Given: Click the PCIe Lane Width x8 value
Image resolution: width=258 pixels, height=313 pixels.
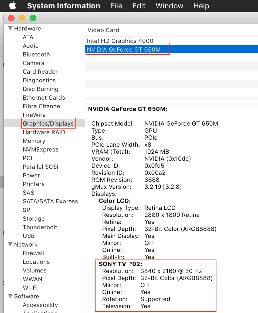Looking at the screenshot, I should point(148,144).
